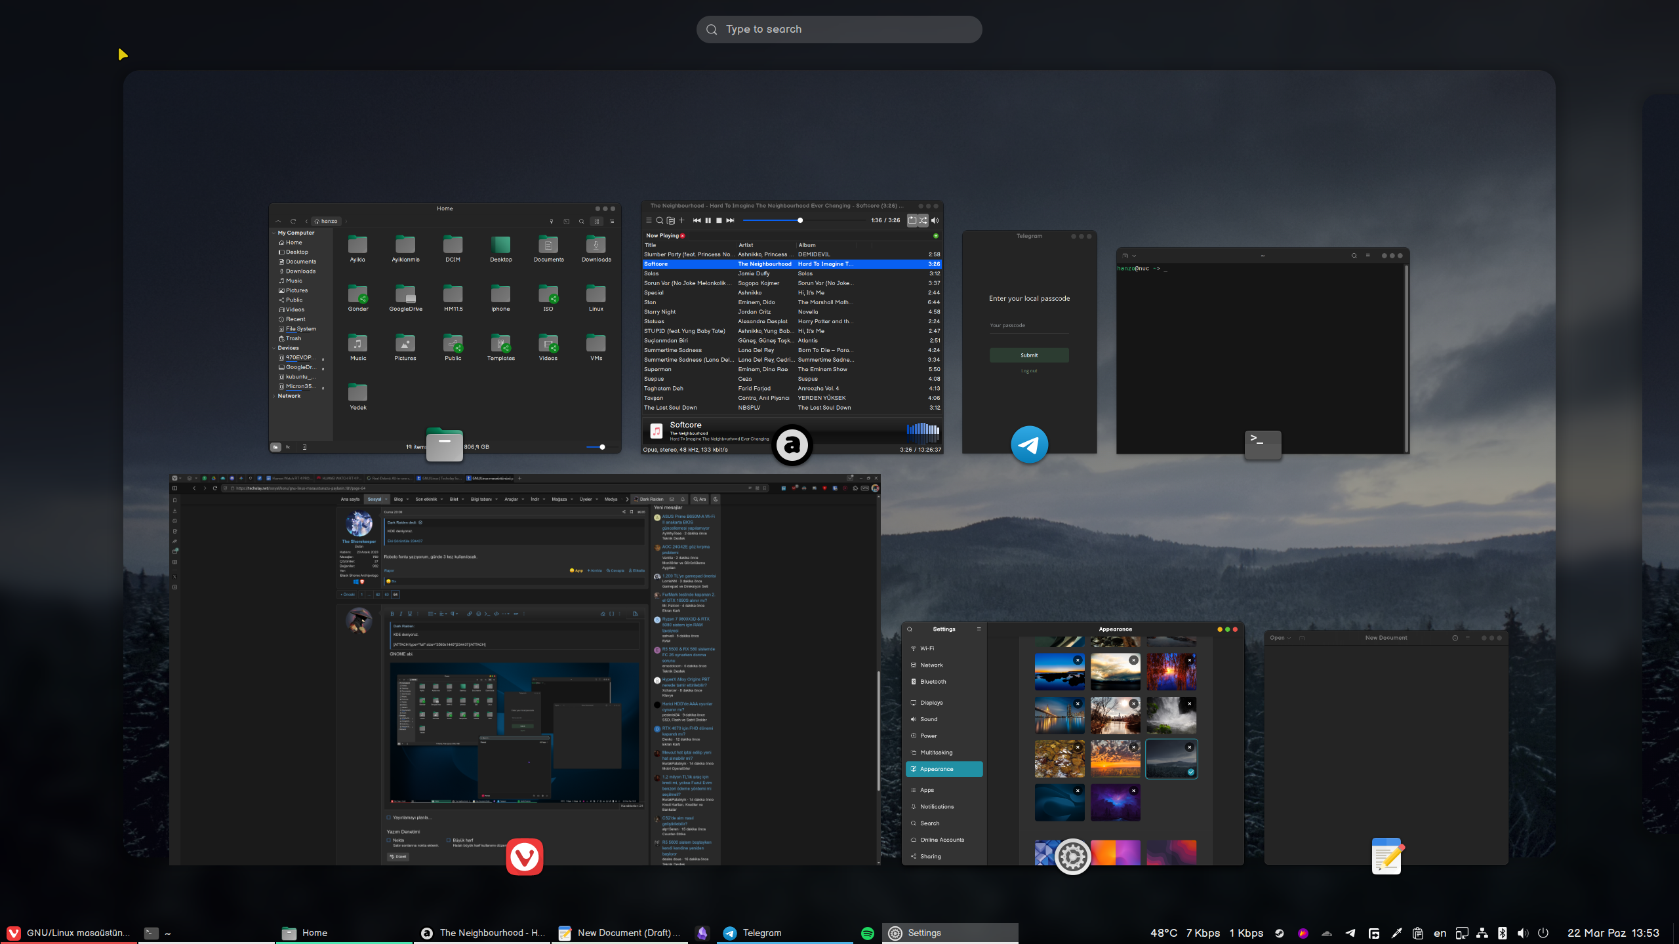Open the power icon in system tray
This screenshot has height=944, width=1679.
tap(1543, 933)
